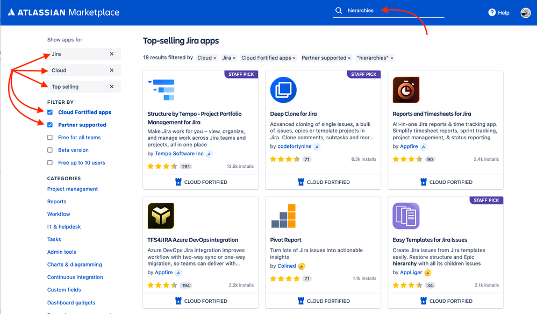Open the Colined vendor link

[x=287, y=266]
